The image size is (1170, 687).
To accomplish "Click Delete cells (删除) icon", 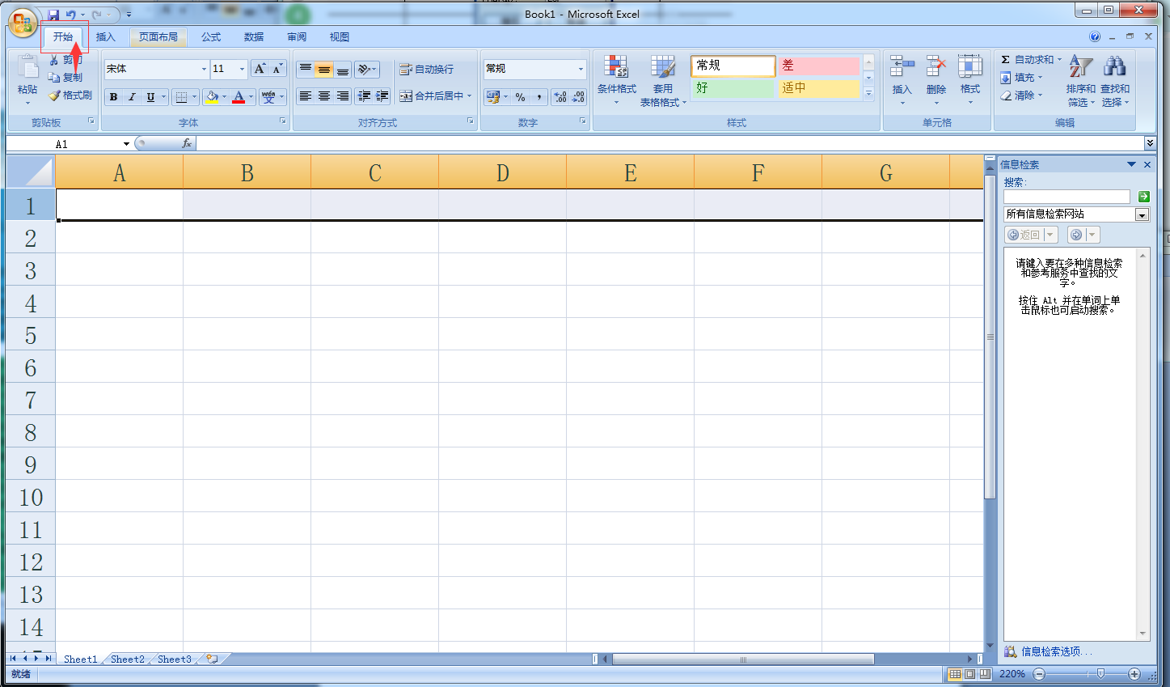I will [x=936, y=67].
